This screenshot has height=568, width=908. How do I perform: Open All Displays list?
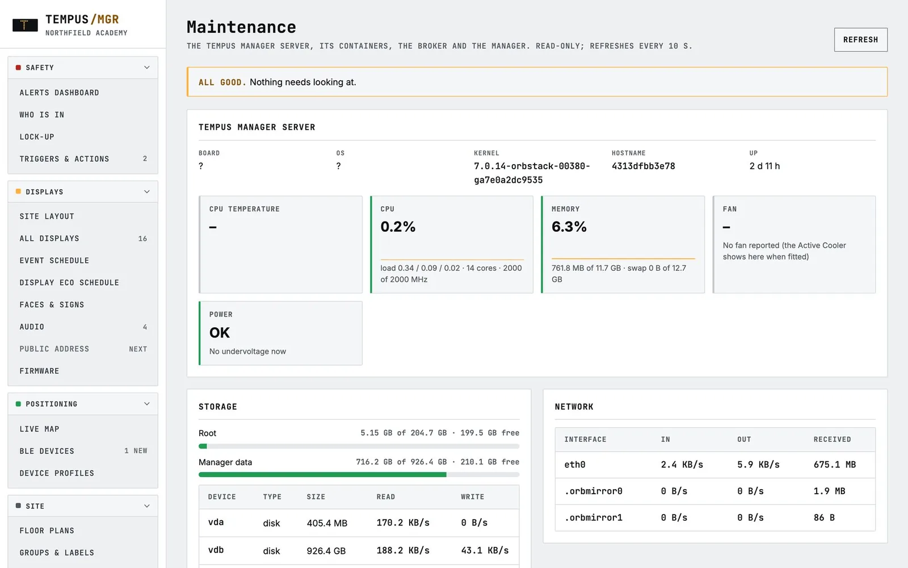click(x=83, y=239)
